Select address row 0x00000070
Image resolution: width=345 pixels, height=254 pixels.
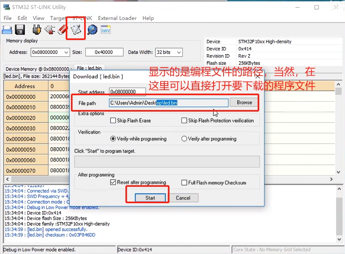coord(26,170)
